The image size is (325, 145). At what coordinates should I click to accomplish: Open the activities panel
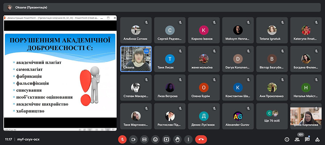click(317, 139)
